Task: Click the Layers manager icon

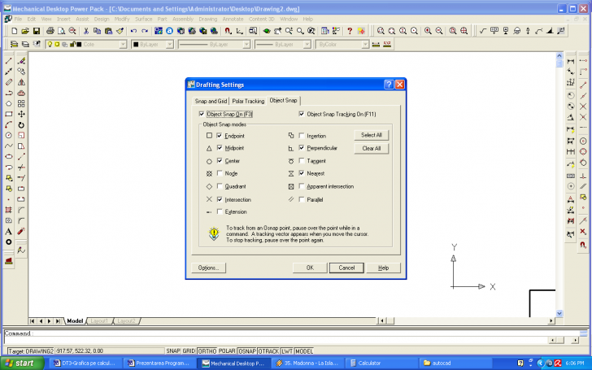Action: tap(15, 44)
